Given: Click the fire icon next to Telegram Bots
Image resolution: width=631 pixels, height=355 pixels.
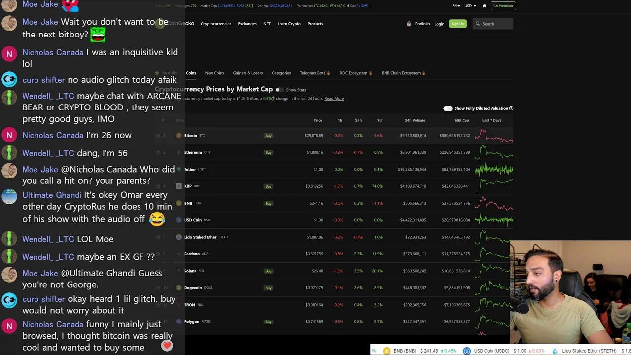Looking at the screenshot, I should click(x=329, y=73).
